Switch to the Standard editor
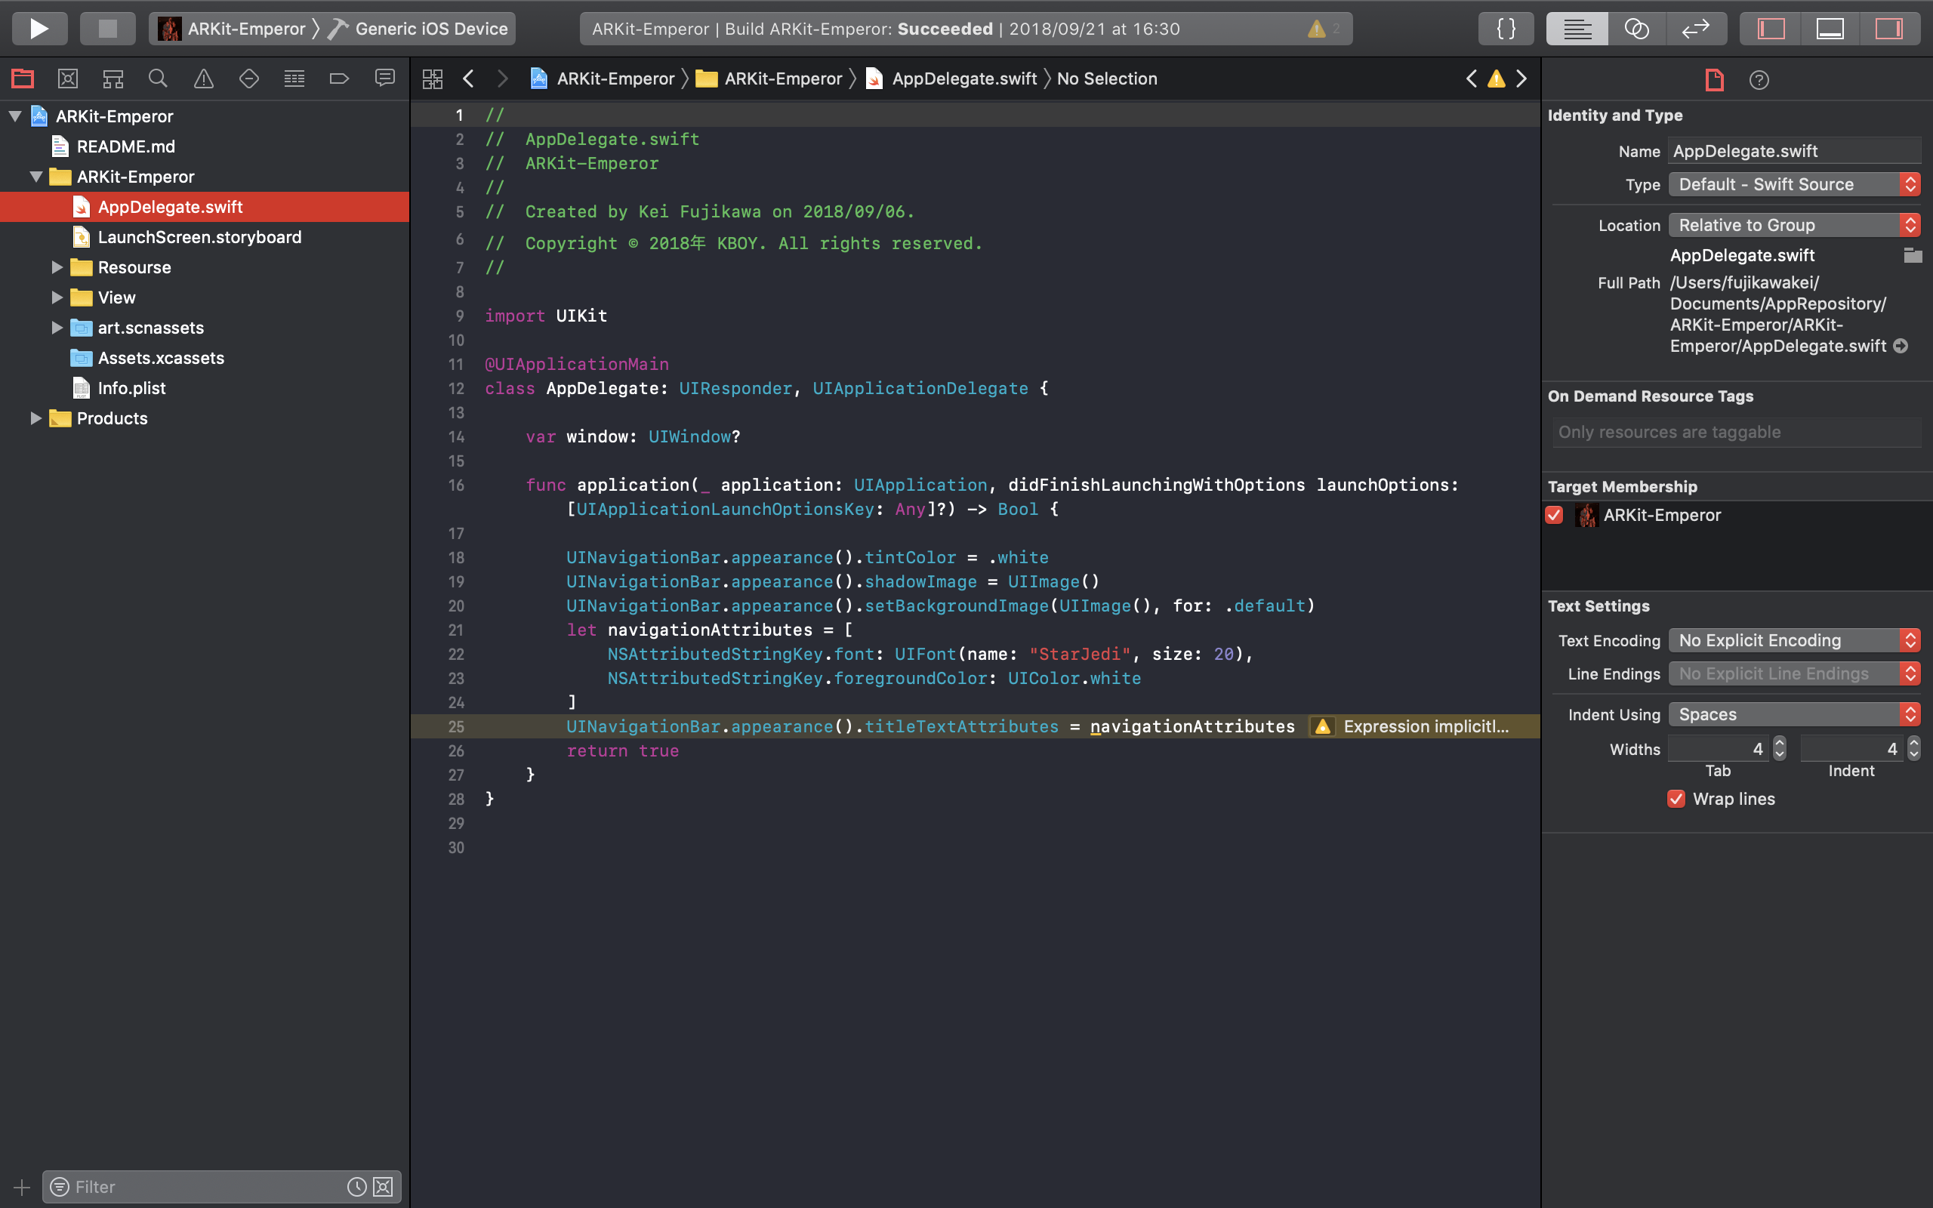Screen dimensions: 1933x1208 pos(1577,29)
